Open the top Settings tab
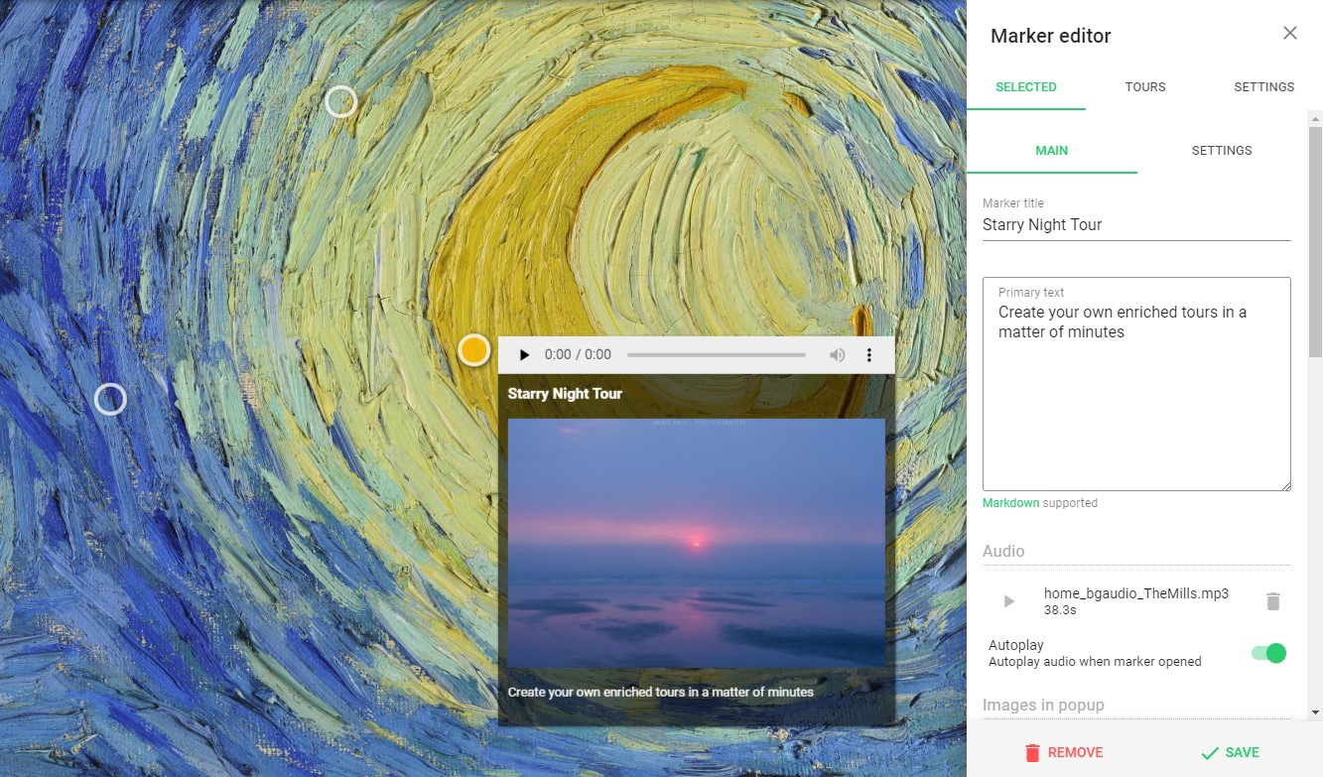 click(1263, 87)
